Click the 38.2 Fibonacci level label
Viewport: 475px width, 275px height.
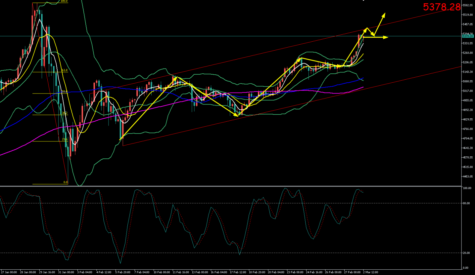coord(65,113)
